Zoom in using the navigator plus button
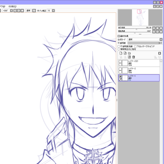The width and height of the screenshot is (164, 164). (157, 28)
